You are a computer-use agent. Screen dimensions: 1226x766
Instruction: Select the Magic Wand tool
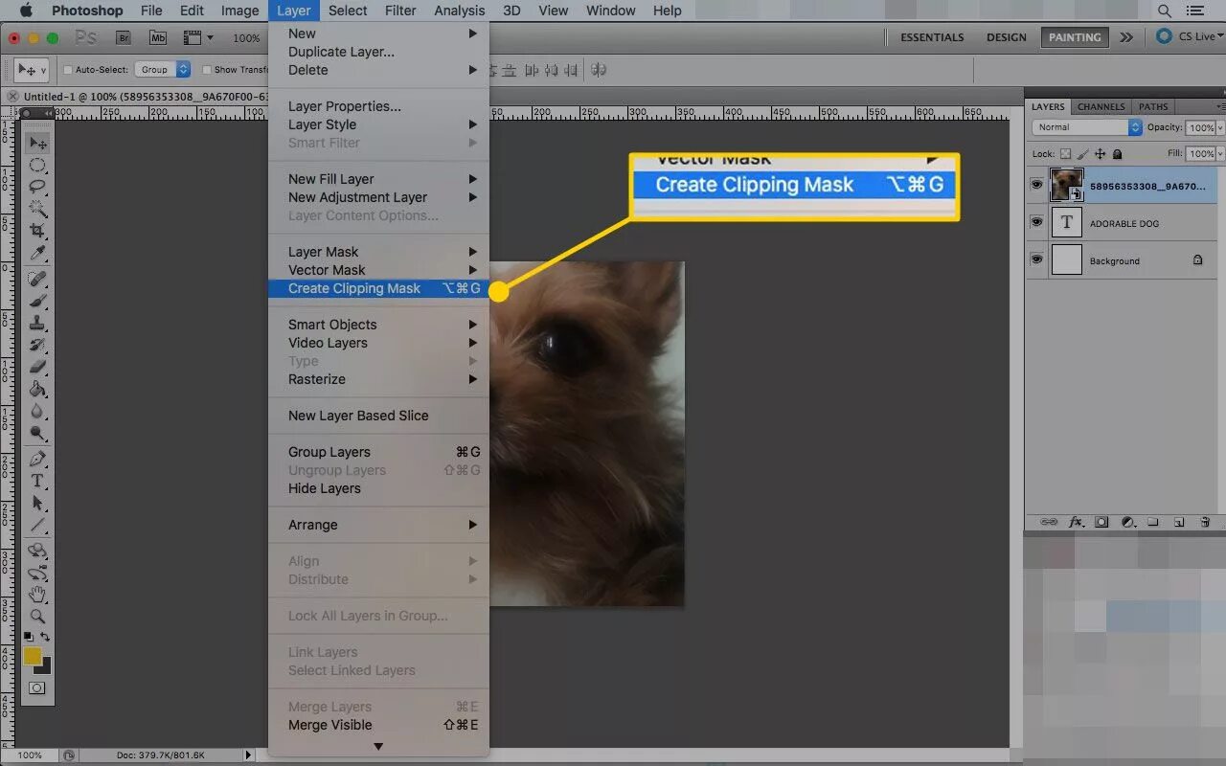click(x=37, y=209)
